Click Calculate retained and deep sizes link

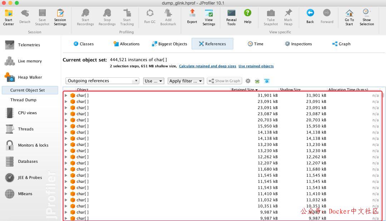tap(207, 66)
